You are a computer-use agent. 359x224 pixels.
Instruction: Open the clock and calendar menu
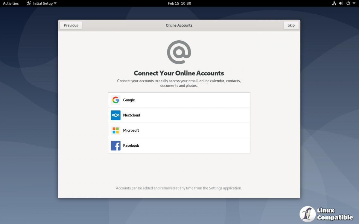(x=180, y=3)
